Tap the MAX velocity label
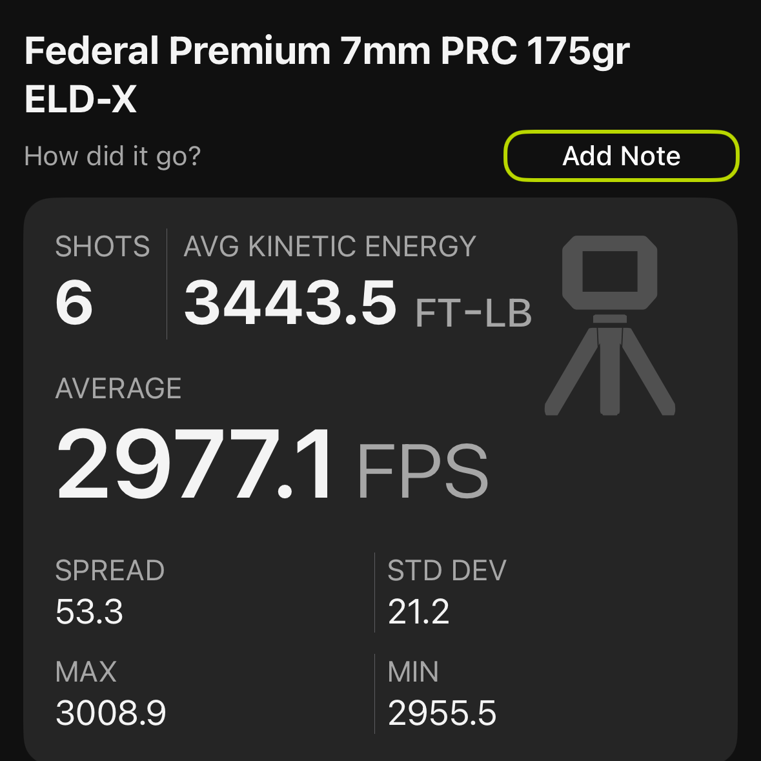 pos(86,672)
